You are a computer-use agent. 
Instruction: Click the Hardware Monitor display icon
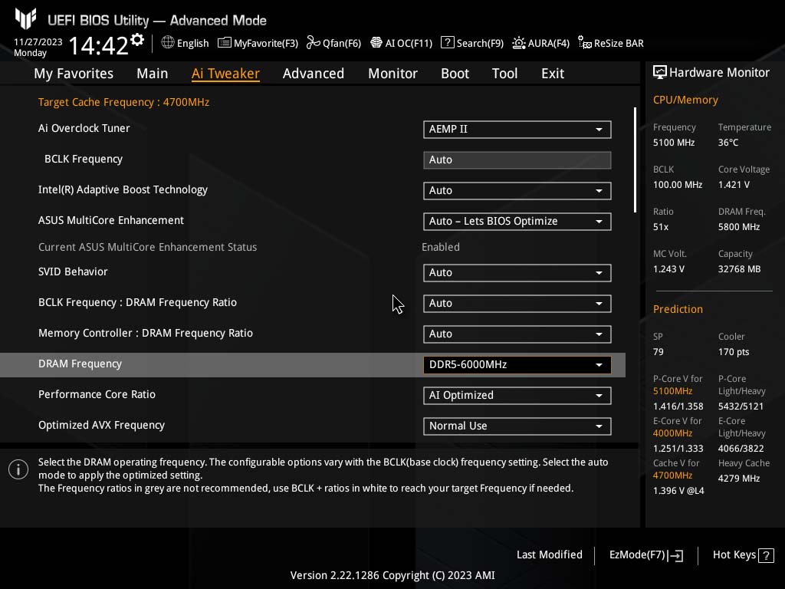pyautogui.click(x=660, y=73)
